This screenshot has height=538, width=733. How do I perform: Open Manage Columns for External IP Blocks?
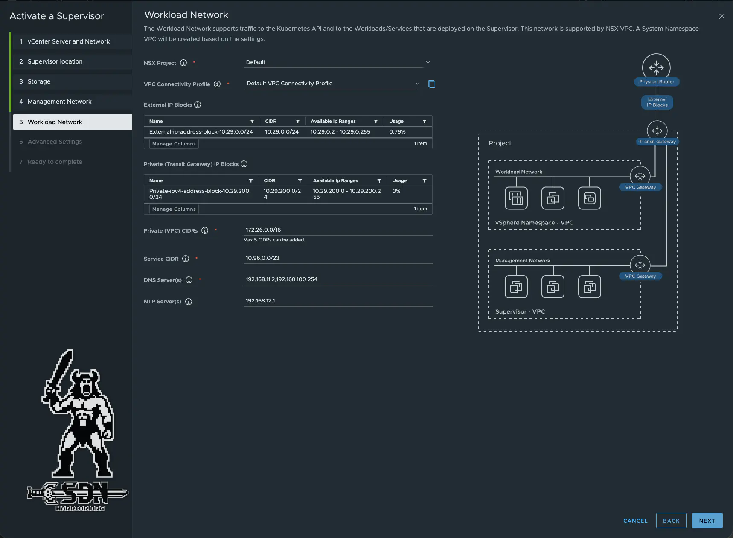coord(173,144)
